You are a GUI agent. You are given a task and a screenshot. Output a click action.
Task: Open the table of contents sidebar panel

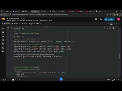coord(3,29)
